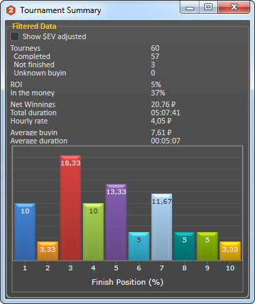Click the 'Tournament Summary' title text
The image size is (255, 304).
coord(60,10)
